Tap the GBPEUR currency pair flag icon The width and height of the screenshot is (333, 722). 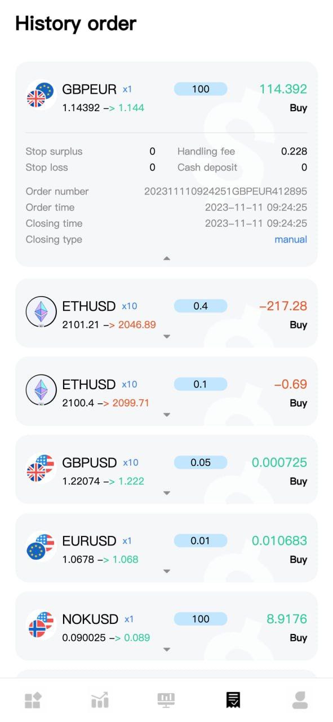pyautogui.click(x=41, y=95)
